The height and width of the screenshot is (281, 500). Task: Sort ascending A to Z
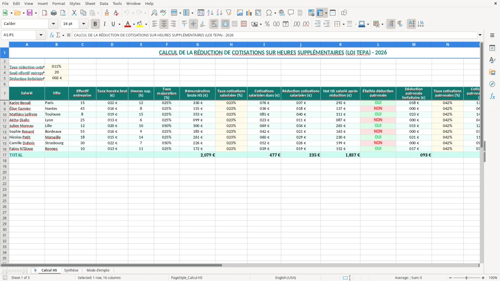[x=210, y=13]
